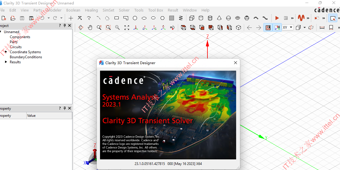Viewport: 340px width, 170px height.
Task: Select Components in the project tree
Action: pos(20,37)
